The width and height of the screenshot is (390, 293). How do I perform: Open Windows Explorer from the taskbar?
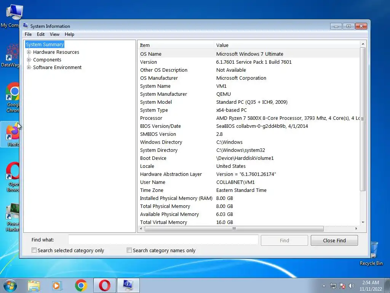[34, 285]
